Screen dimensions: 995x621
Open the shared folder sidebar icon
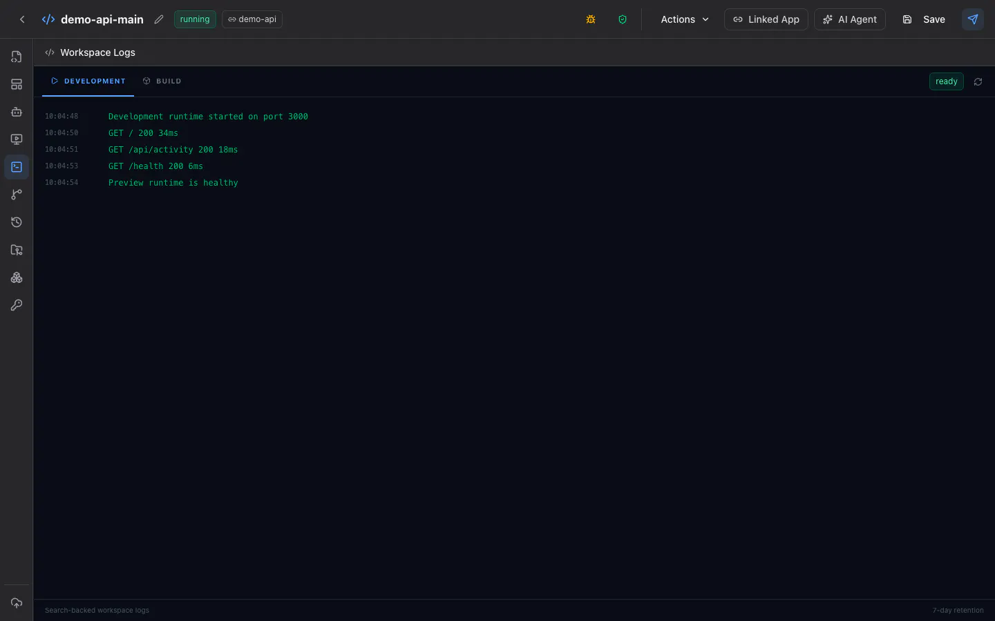point(17,250)
